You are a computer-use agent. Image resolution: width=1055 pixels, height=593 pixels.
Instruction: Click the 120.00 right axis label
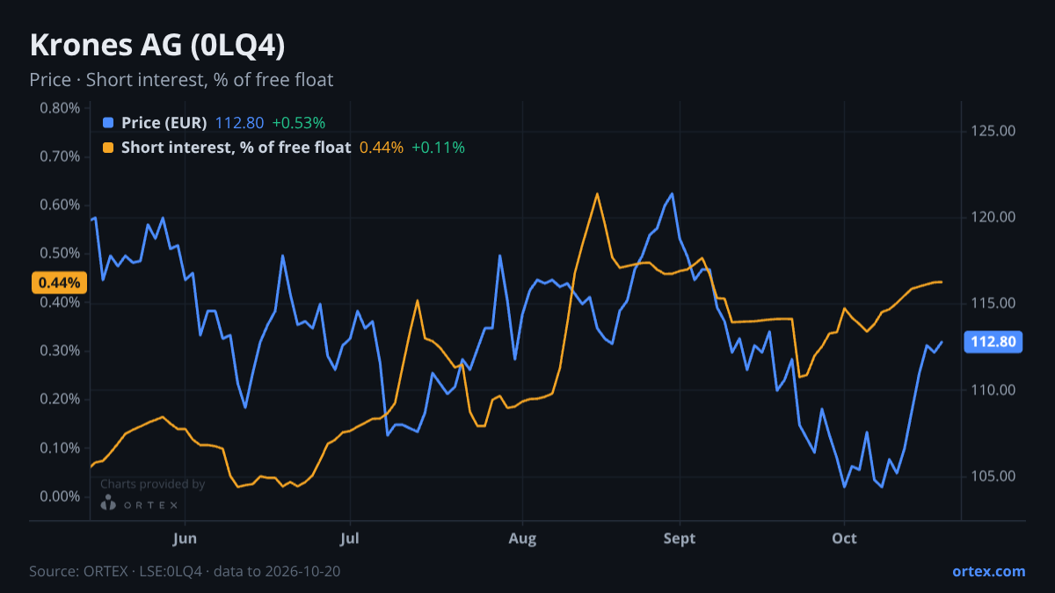993,217
